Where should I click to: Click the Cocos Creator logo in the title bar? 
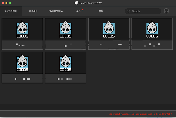[77, 3]
